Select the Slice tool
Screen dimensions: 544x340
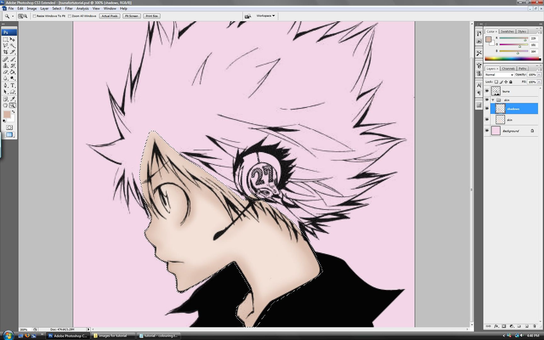(x=13, y=52)
